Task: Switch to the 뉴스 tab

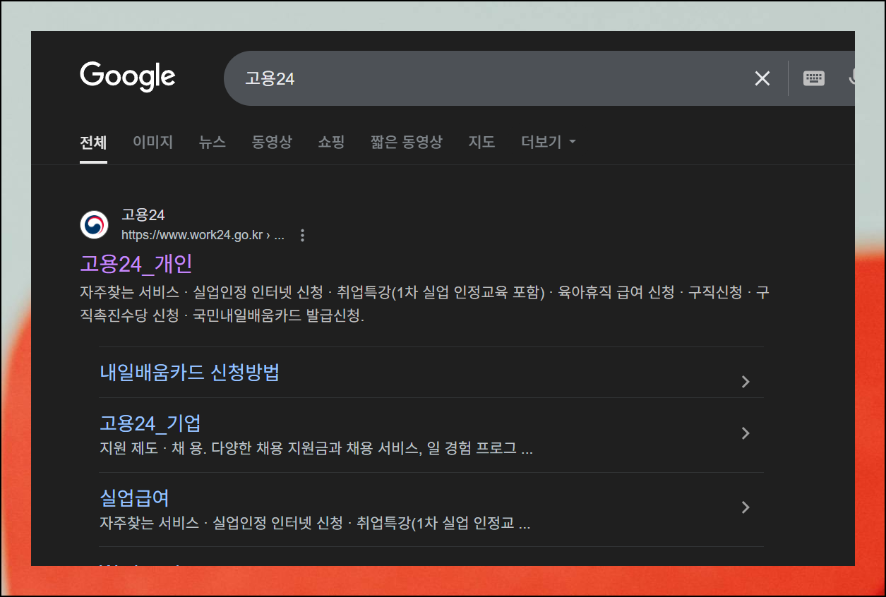Action: [212, 142]
